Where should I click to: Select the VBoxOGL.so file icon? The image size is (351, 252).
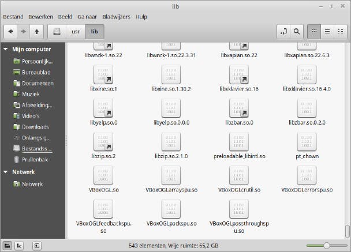103,175
